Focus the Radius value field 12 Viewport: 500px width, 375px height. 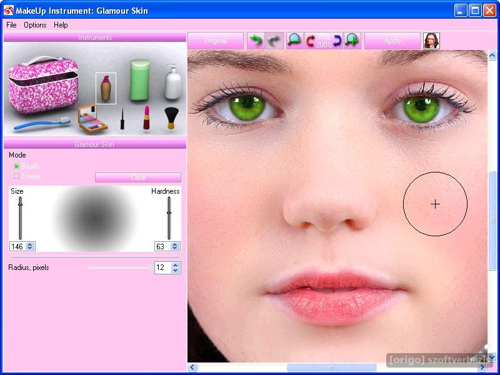[x=163, y=267]
